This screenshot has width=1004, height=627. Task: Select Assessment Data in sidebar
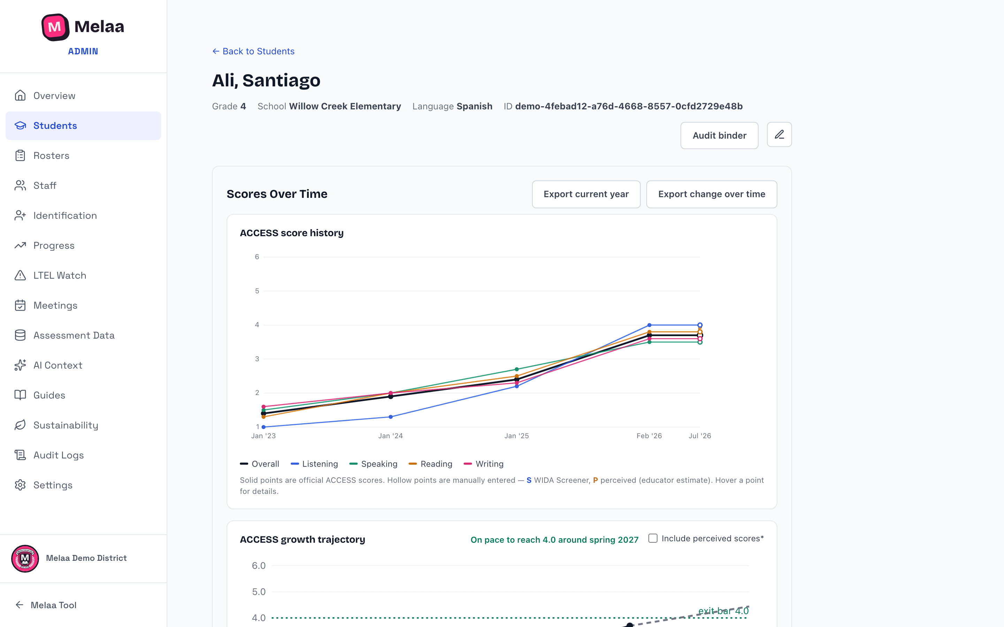[83, 335]
